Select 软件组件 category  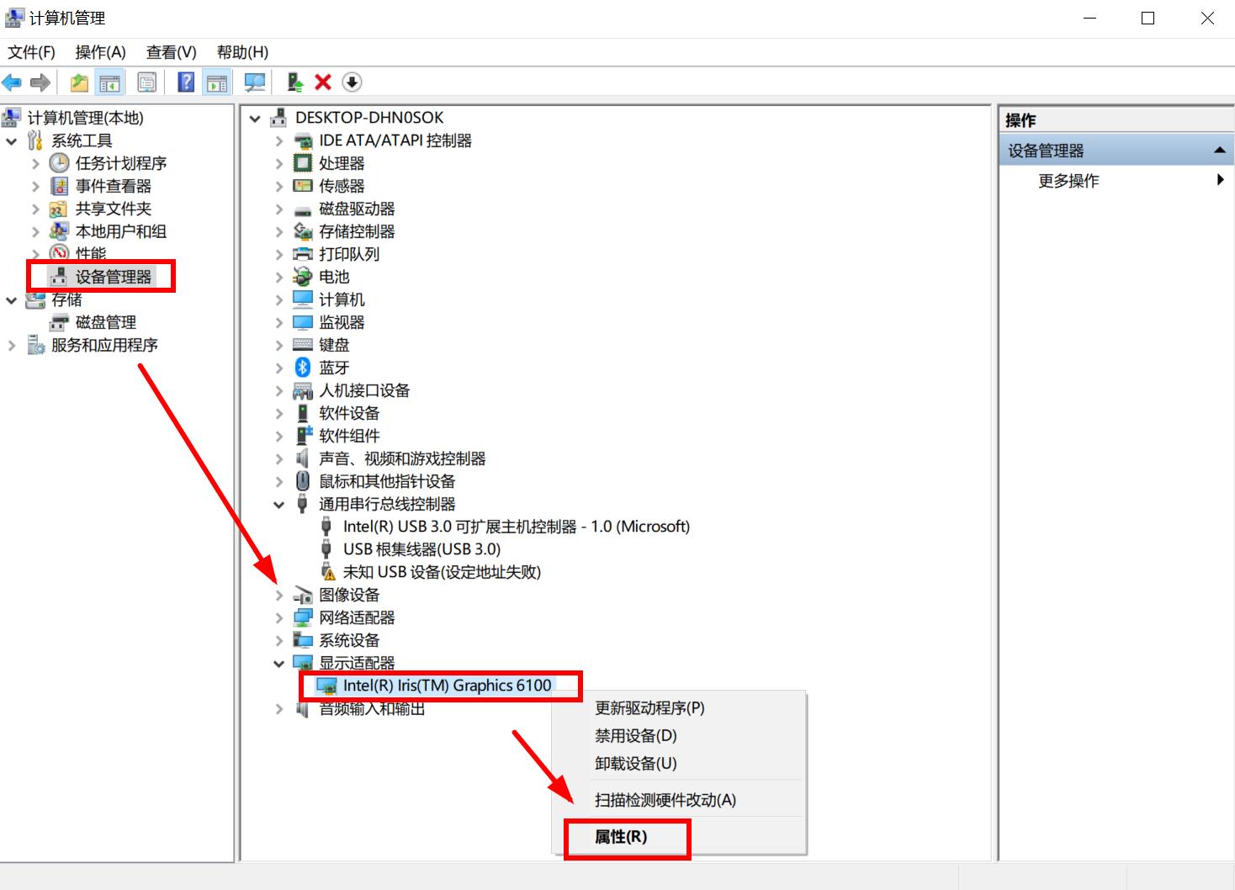[349, 436]
